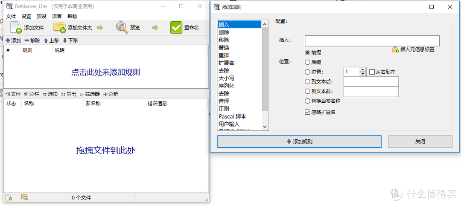This screenshot has width=461, height=205.
Task: Click the 上移 (Move Up) arrow
Action: click(x=46, y=40)
